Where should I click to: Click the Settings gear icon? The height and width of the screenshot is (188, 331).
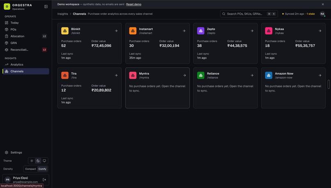[x=7, y=152]
